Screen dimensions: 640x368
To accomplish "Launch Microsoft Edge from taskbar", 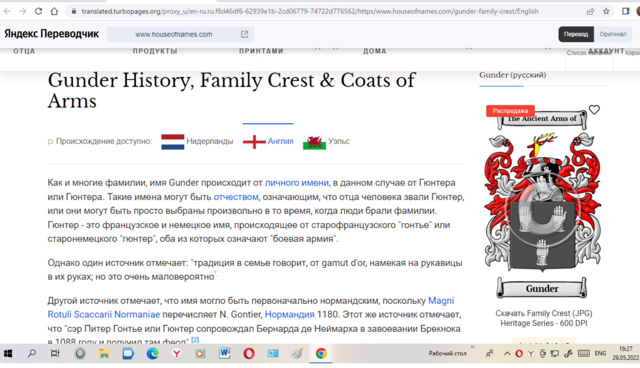I will click(152, 353).
